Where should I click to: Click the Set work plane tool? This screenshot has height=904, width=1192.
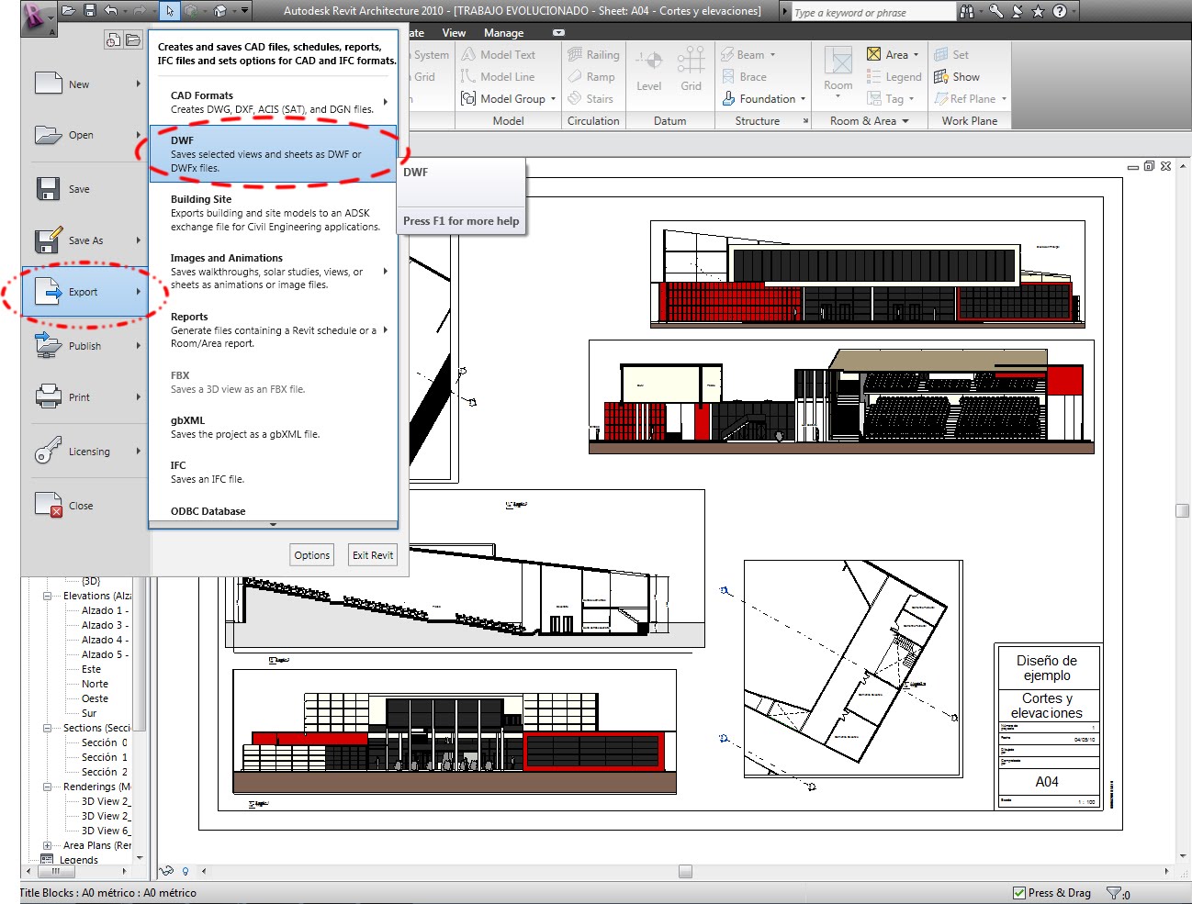951,55
